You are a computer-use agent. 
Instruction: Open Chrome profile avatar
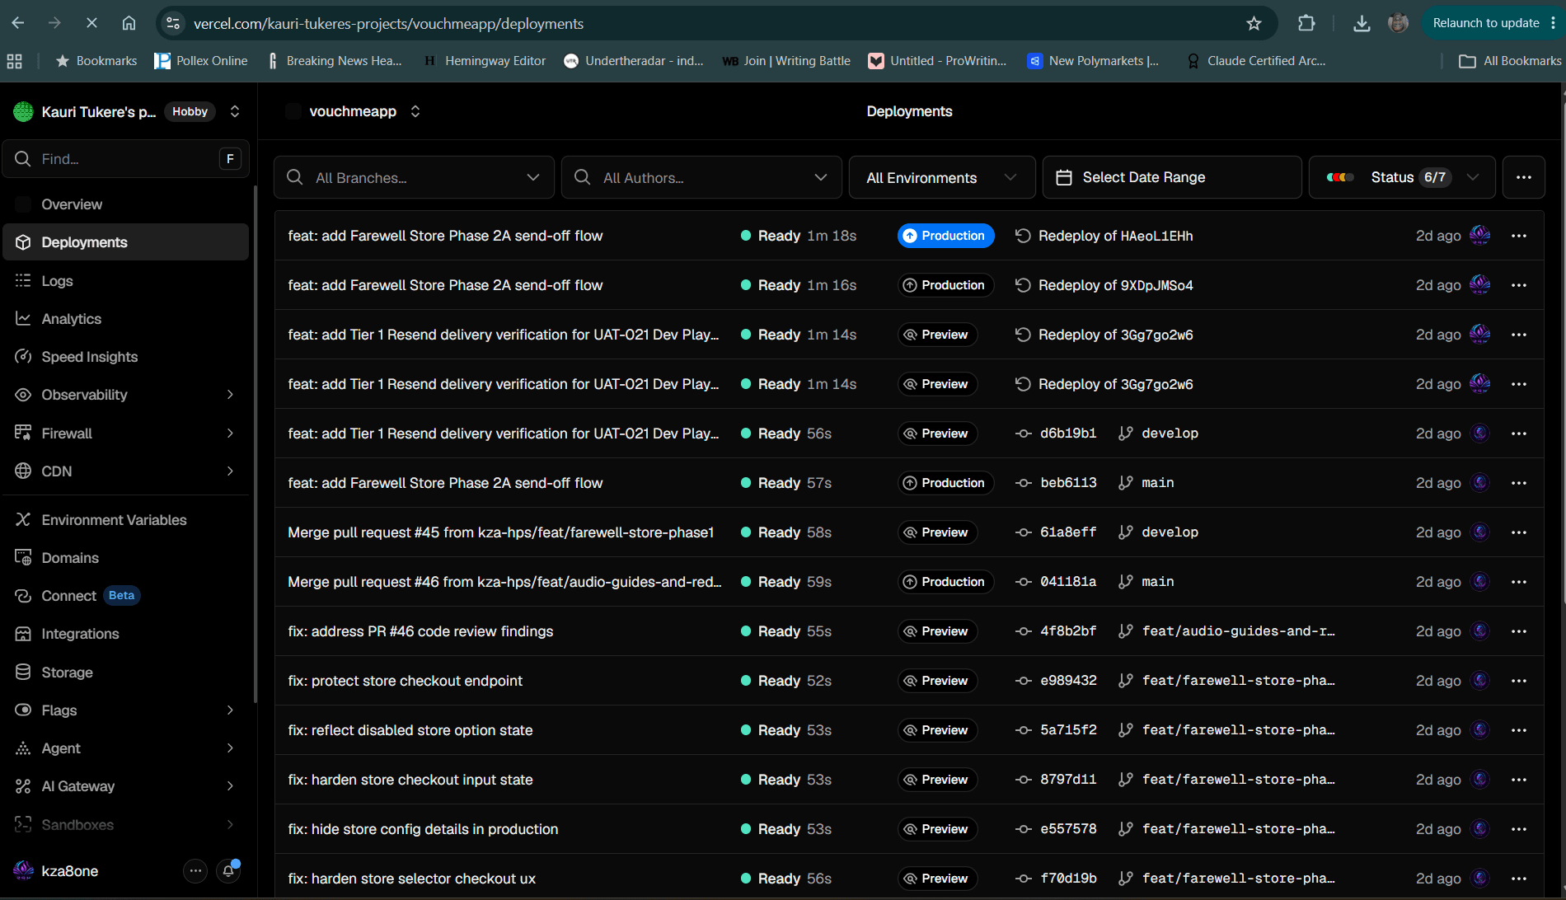(x=1398, y=23)
